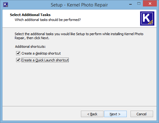Click the 'Additional shortcuts:' group label

(x=30, y=47)
